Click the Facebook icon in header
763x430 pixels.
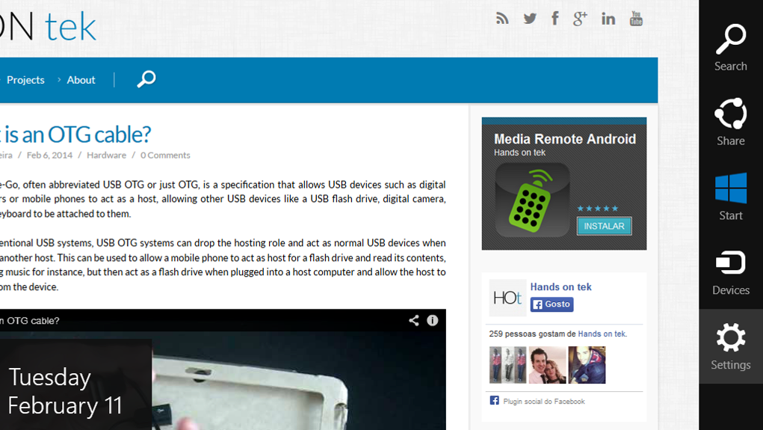tap(555, 19)
